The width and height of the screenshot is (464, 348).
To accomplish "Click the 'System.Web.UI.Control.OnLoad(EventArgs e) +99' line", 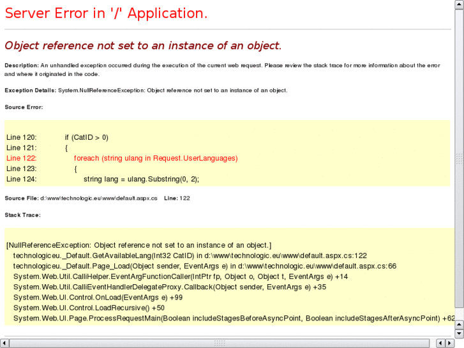I will pos(98,298).
